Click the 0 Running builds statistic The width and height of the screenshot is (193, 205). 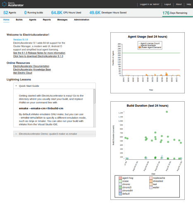pyautogui.click(x=33, y=12)
